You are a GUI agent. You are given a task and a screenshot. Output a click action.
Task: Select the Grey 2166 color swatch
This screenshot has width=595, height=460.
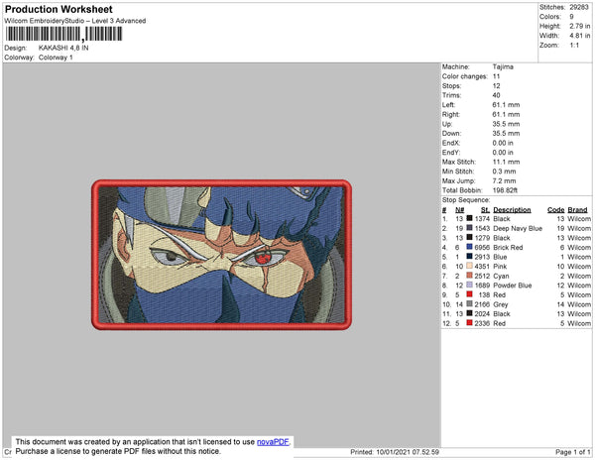[x=469, y=303]
